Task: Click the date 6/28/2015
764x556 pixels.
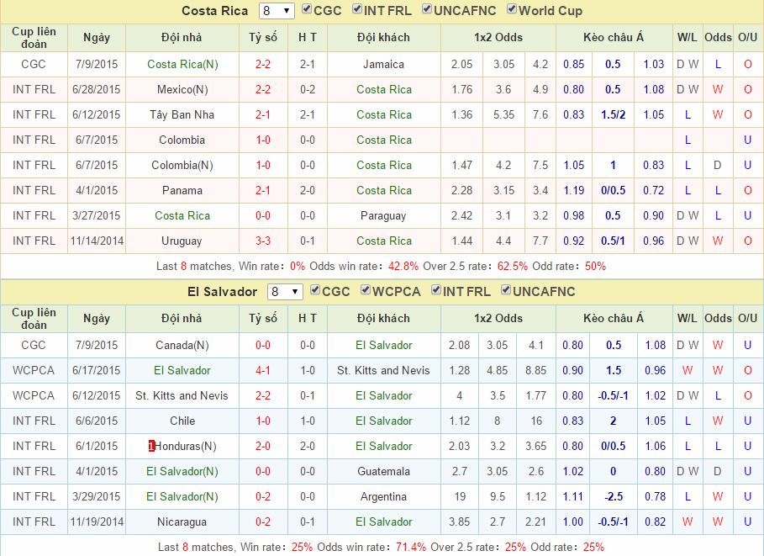Action: [97, 90]
